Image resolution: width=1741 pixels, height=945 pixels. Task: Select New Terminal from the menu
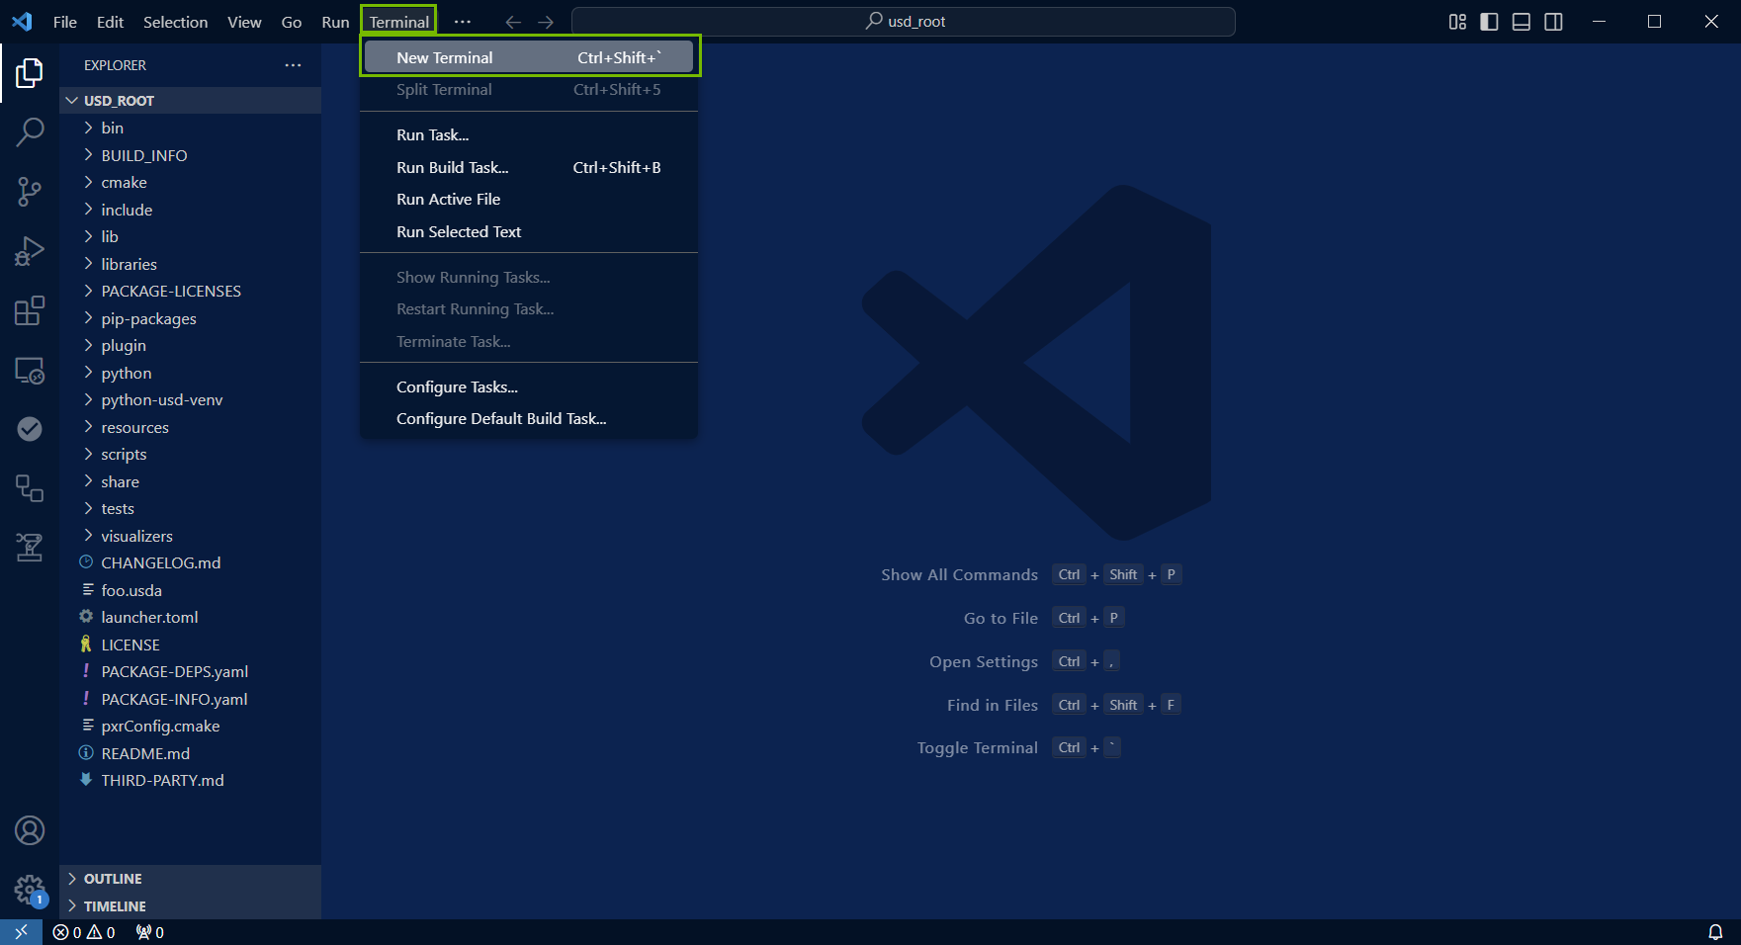(529, 57)
